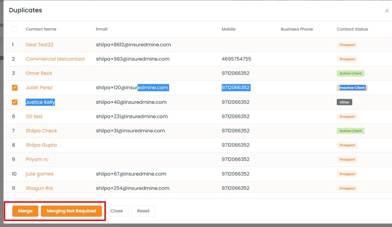
Task: Open the SG test contact
Action: coord(34,116)
